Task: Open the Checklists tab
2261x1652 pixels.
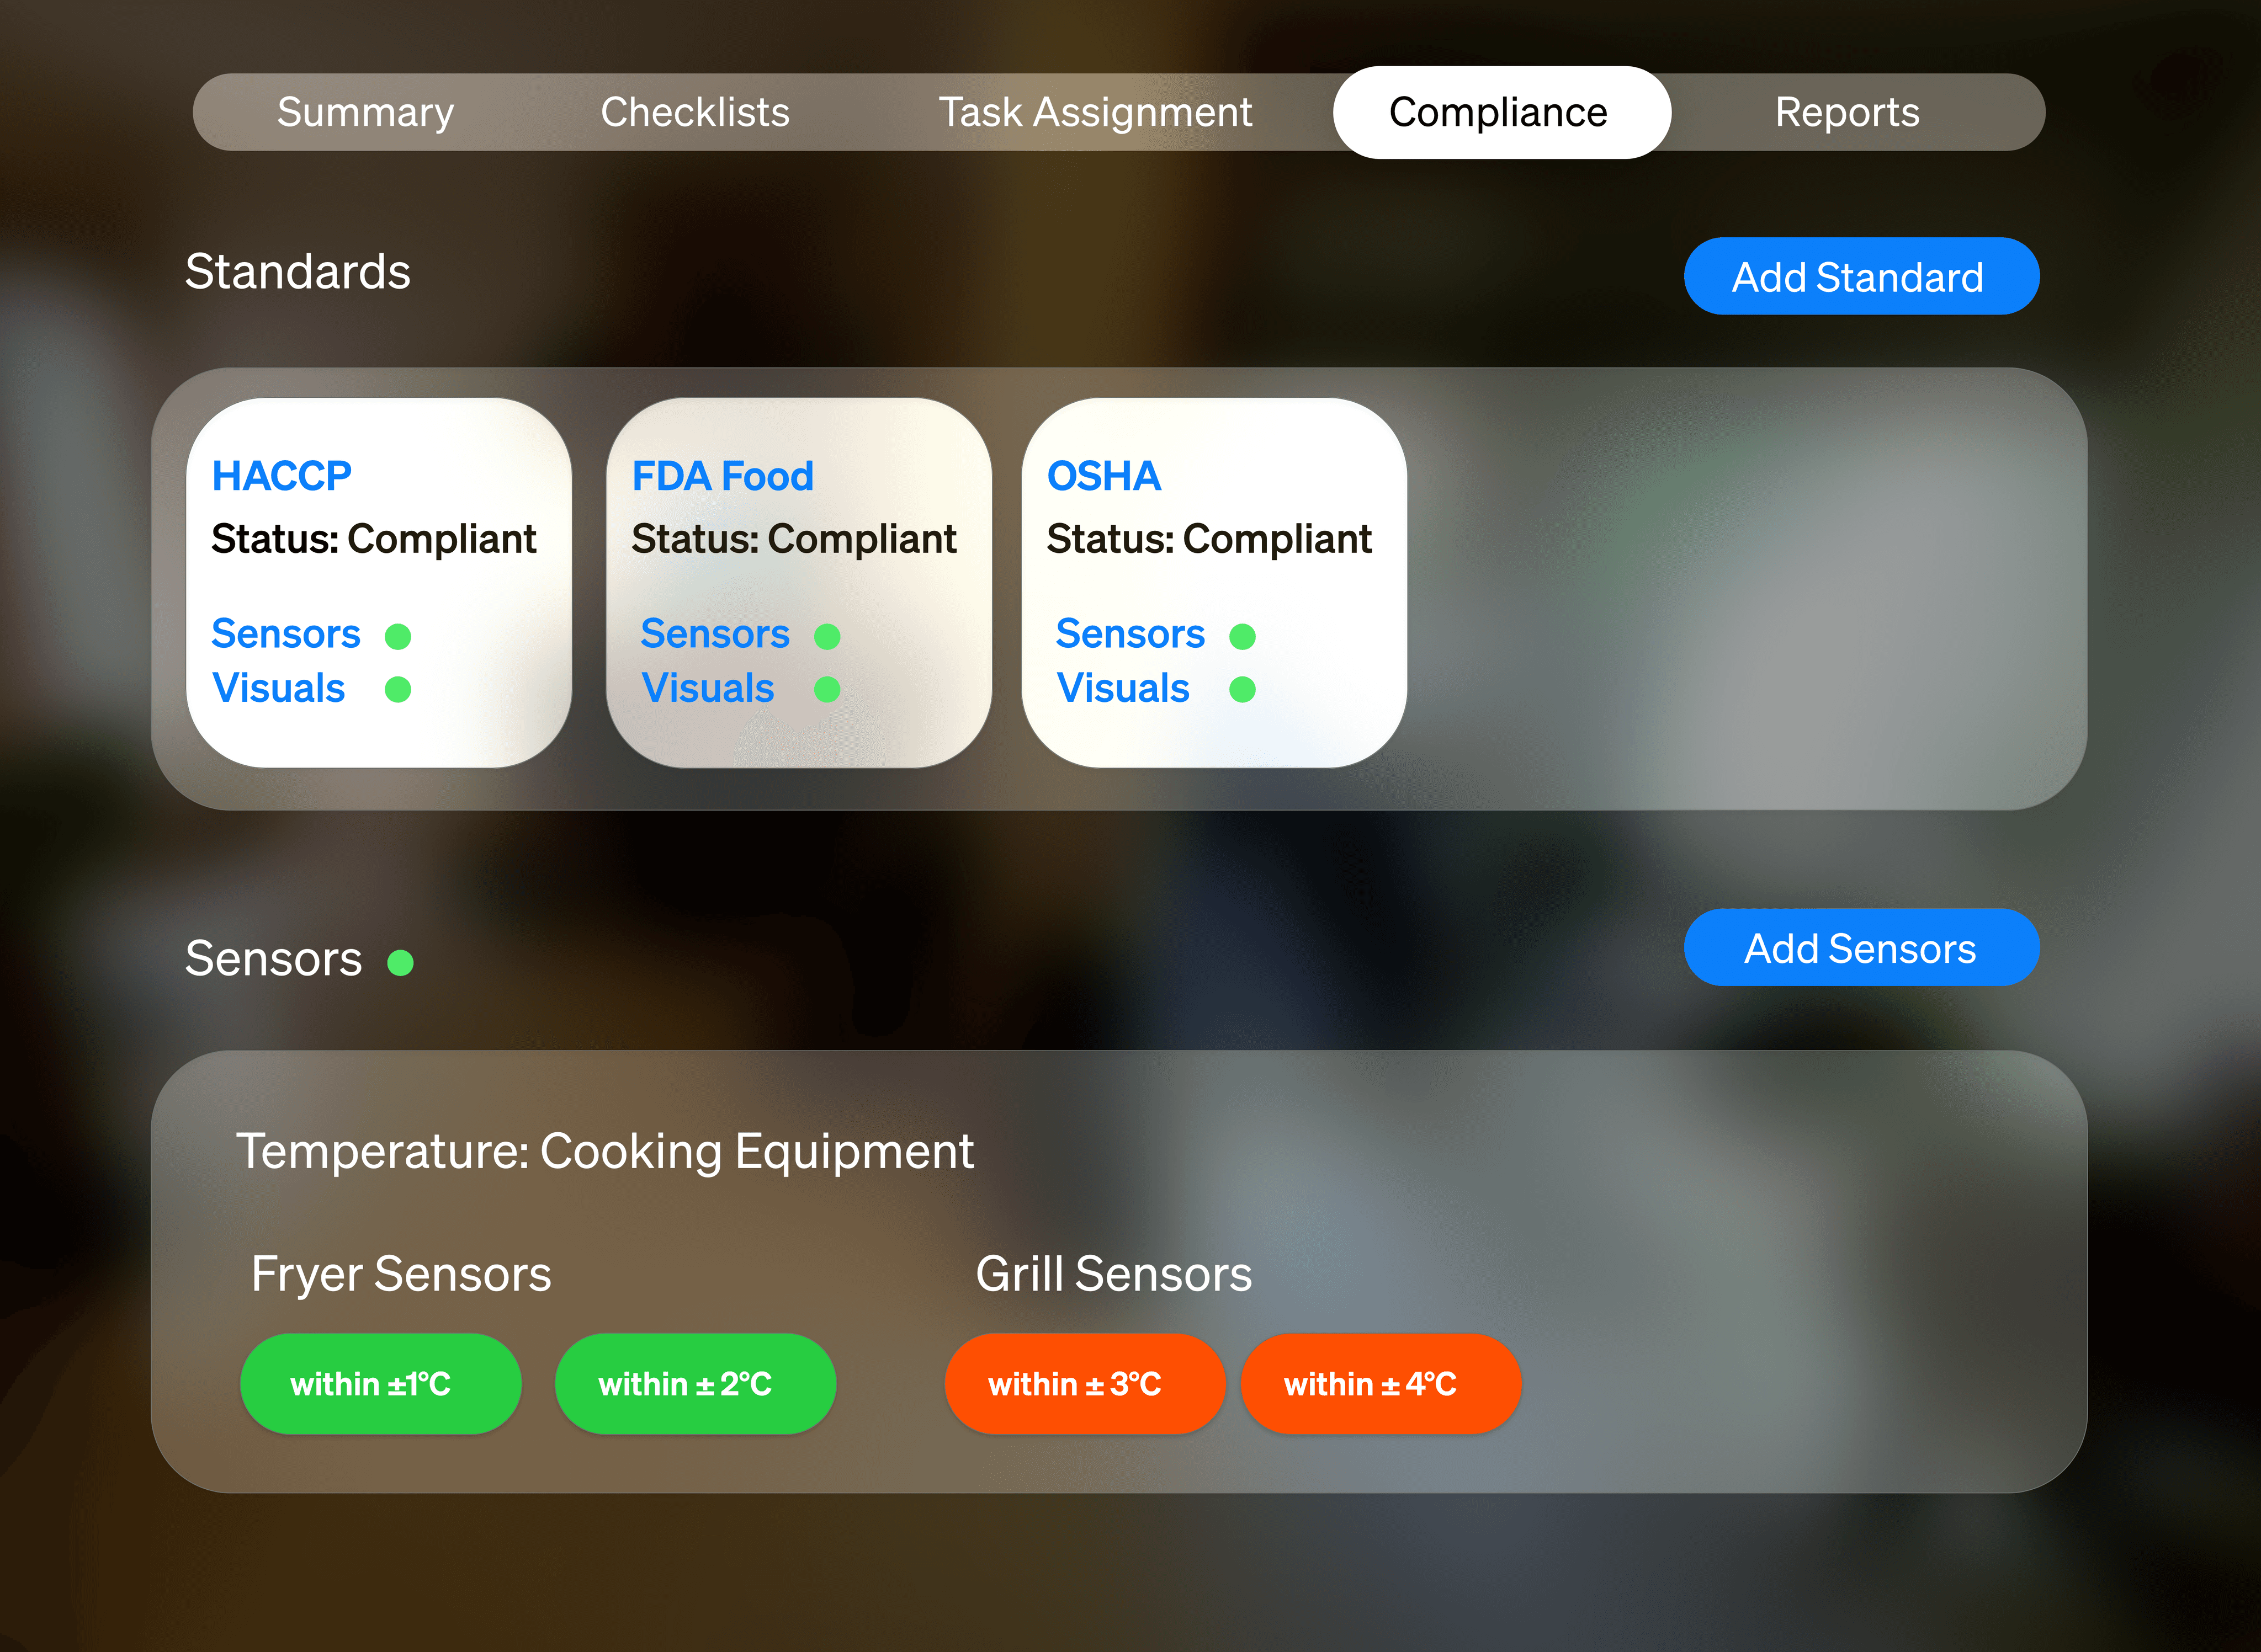Action: [696, 112]
